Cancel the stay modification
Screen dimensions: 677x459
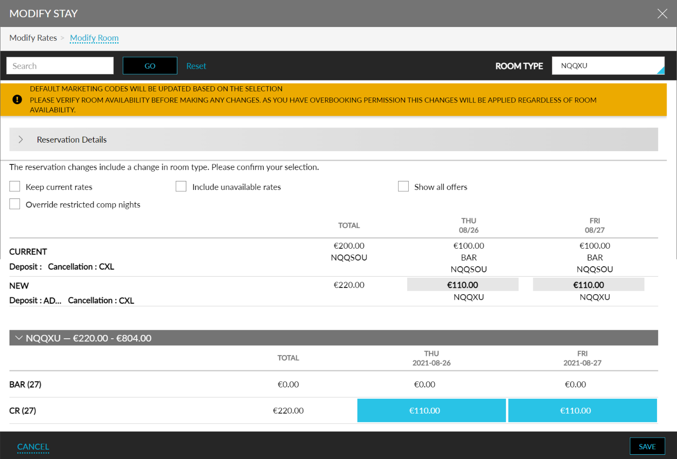(33, 447)
